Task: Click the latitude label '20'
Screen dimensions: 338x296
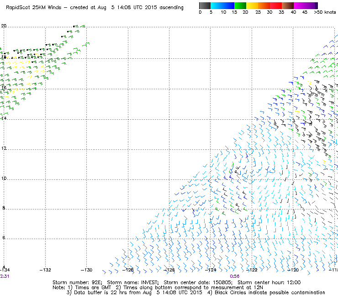Action: [x=4, y=26]
